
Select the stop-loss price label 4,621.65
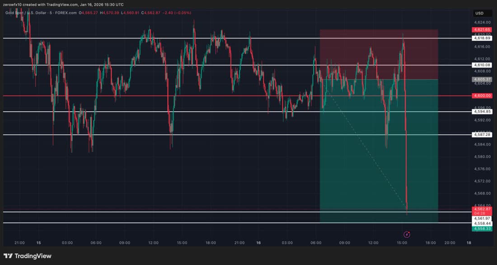[482, 29]
